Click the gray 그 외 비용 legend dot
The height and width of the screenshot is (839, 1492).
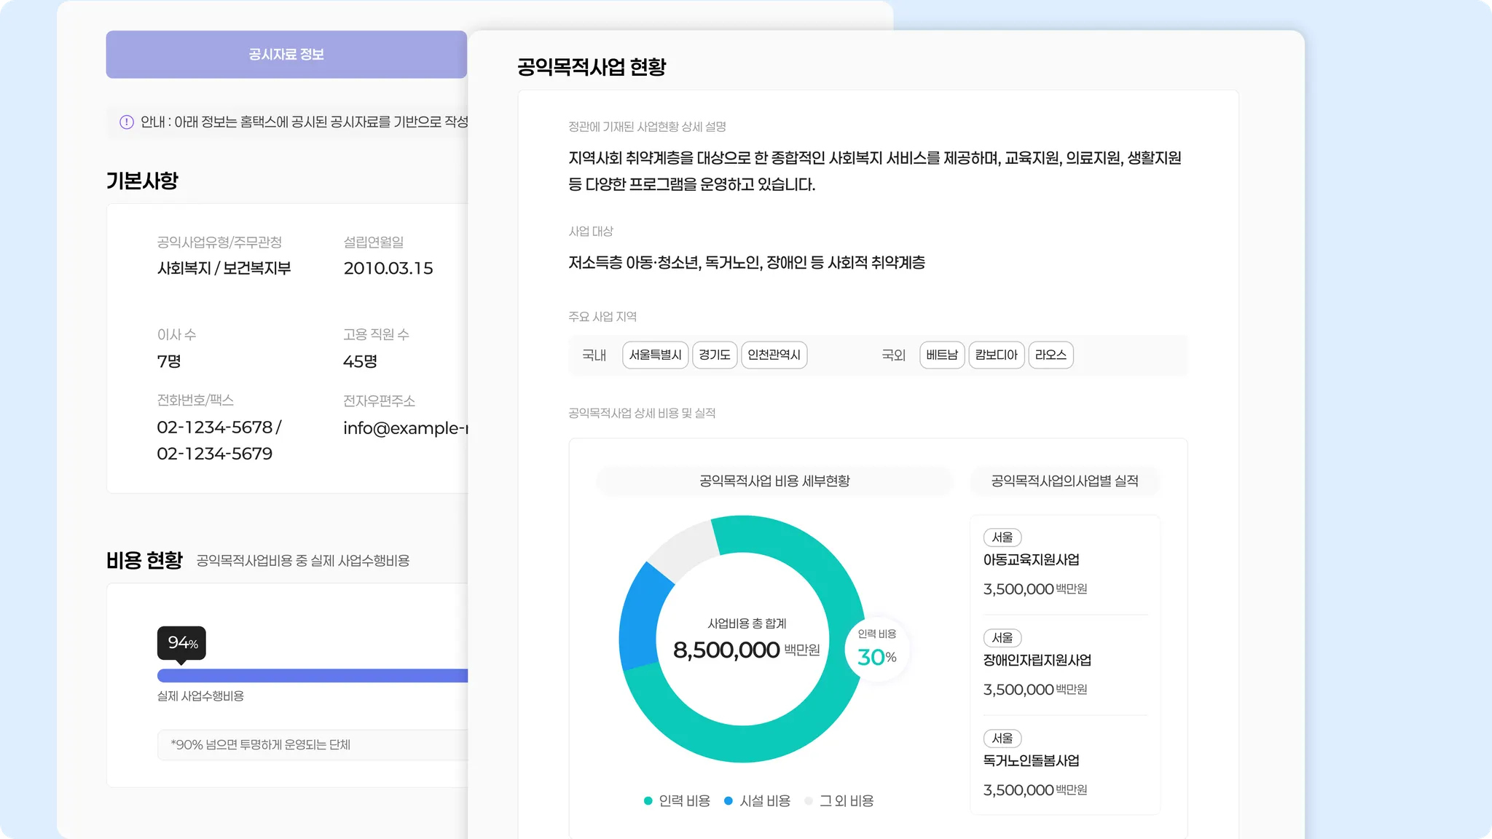pyautogui.click(x=808, y=801)
